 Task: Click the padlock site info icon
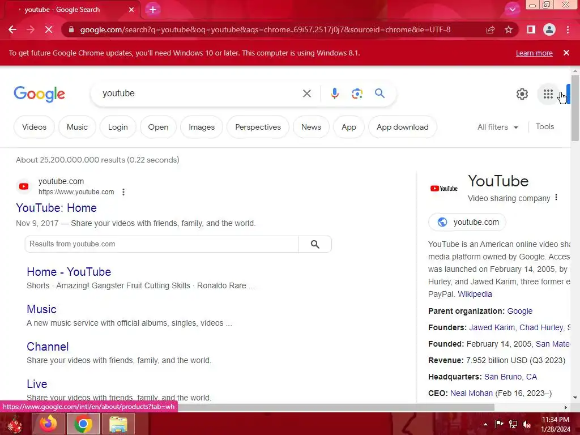click(x=71, y=29)
